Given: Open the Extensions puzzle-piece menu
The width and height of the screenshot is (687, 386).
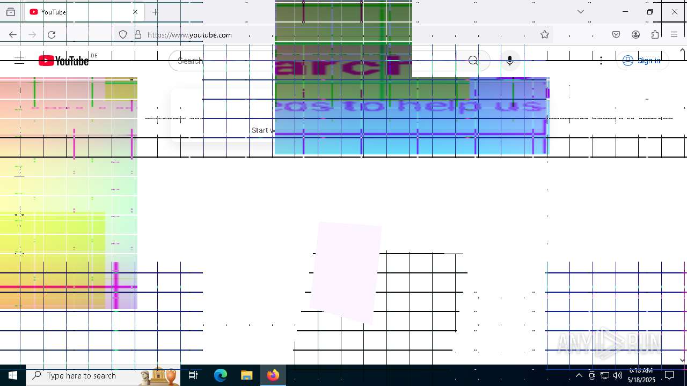Looking at the screenshot, I should coord(655,35).
